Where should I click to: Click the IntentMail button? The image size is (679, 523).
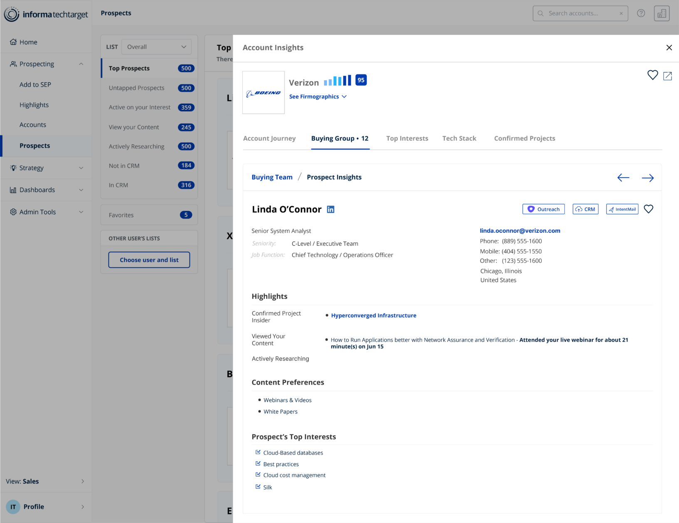(622, 209)
